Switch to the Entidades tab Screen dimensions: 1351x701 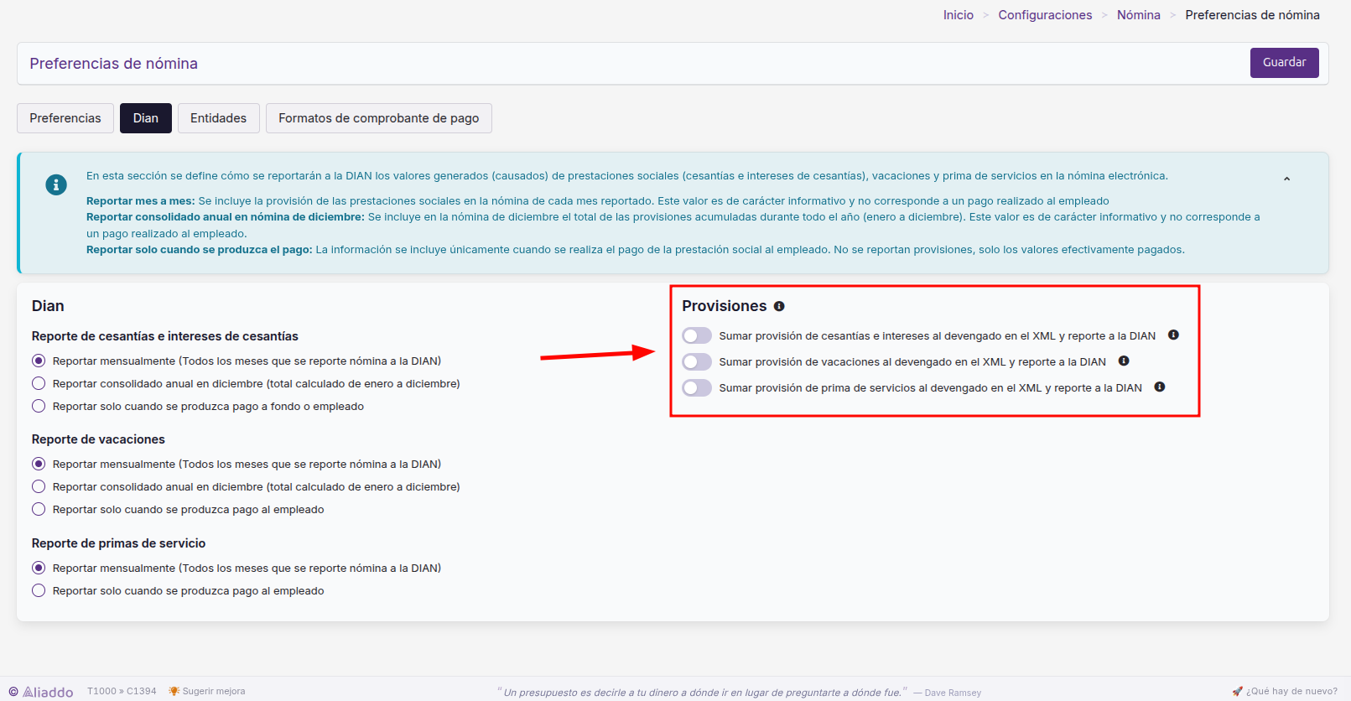coord(218,118)
